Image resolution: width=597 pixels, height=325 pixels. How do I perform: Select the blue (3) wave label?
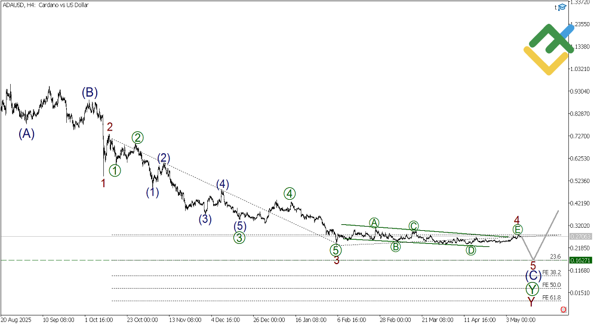[205, 219]
